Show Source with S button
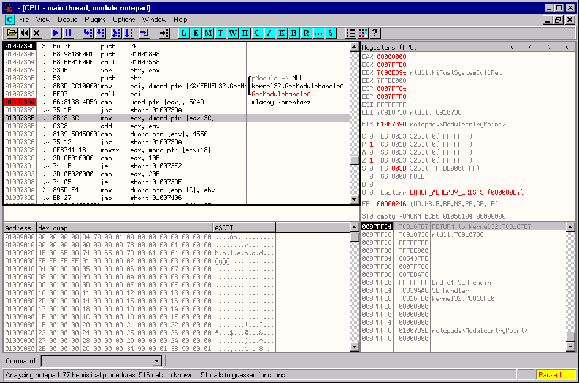Screen dimensions: 579x383 click(x=330, y=33)
